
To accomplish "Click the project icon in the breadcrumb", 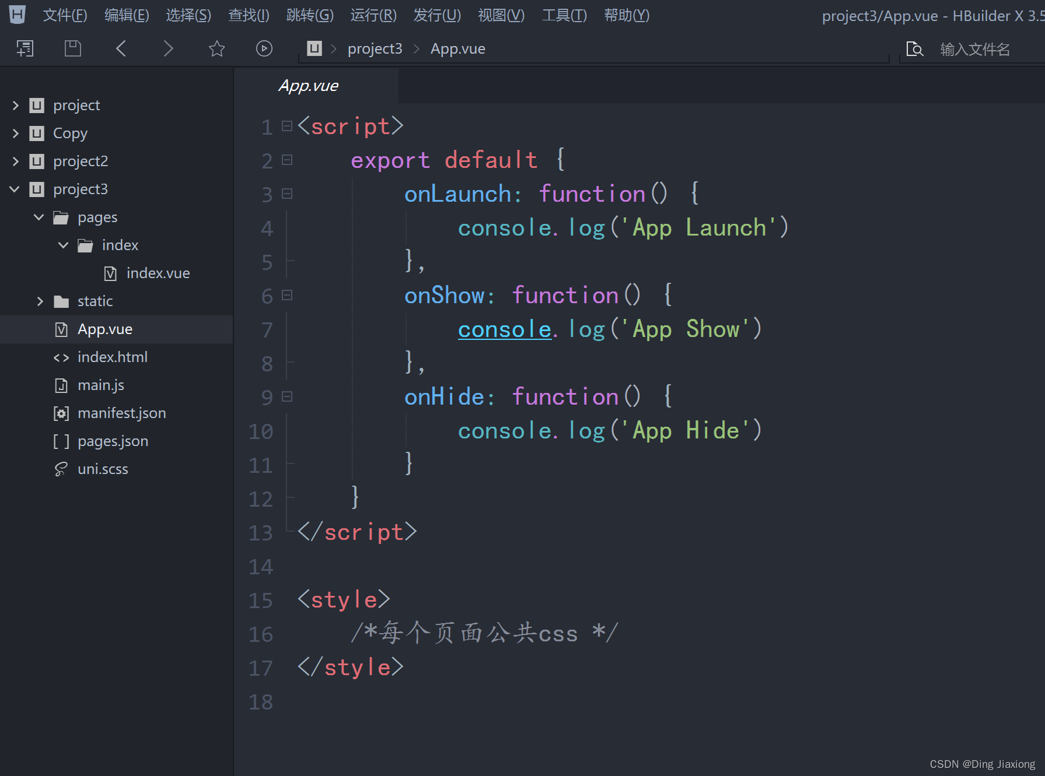I will (314, 48).
